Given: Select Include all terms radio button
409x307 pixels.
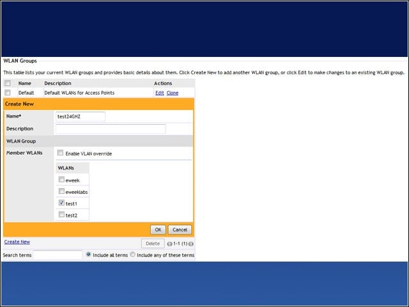Looking at the screenshot, I should (88, 255).
